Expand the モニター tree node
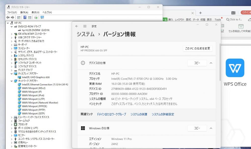Viewport: 251px width, 149px height. tap(12, 135)
